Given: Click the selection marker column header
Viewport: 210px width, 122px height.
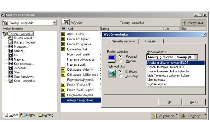Looking at the screenshot, I should [63, 28].
